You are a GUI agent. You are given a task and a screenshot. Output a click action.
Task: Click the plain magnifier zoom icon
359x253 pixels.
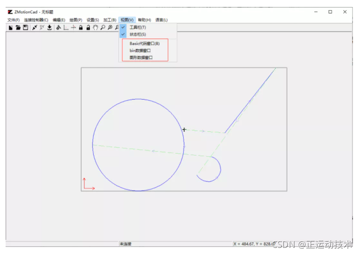(103, 27)
